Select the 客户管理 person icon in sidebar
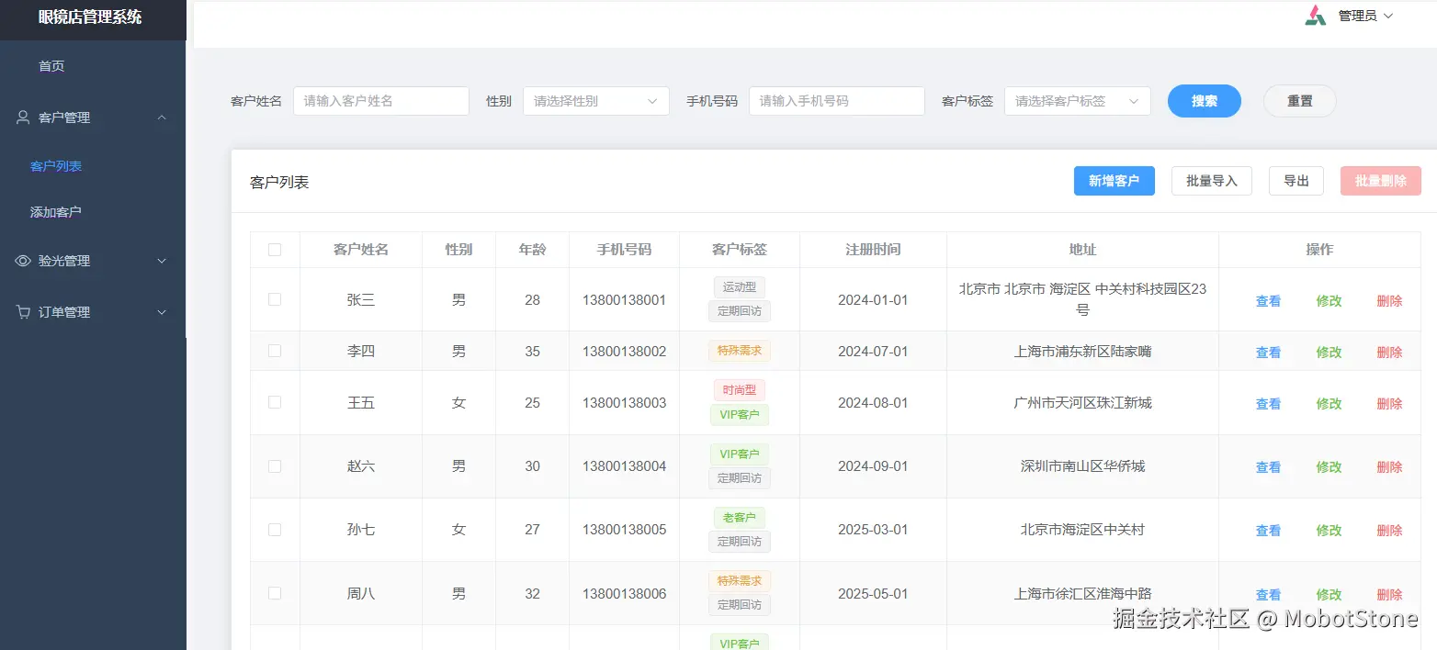The width and height of the screenshot is (1437, 650). pyautogui.click(x=20, y=117)
